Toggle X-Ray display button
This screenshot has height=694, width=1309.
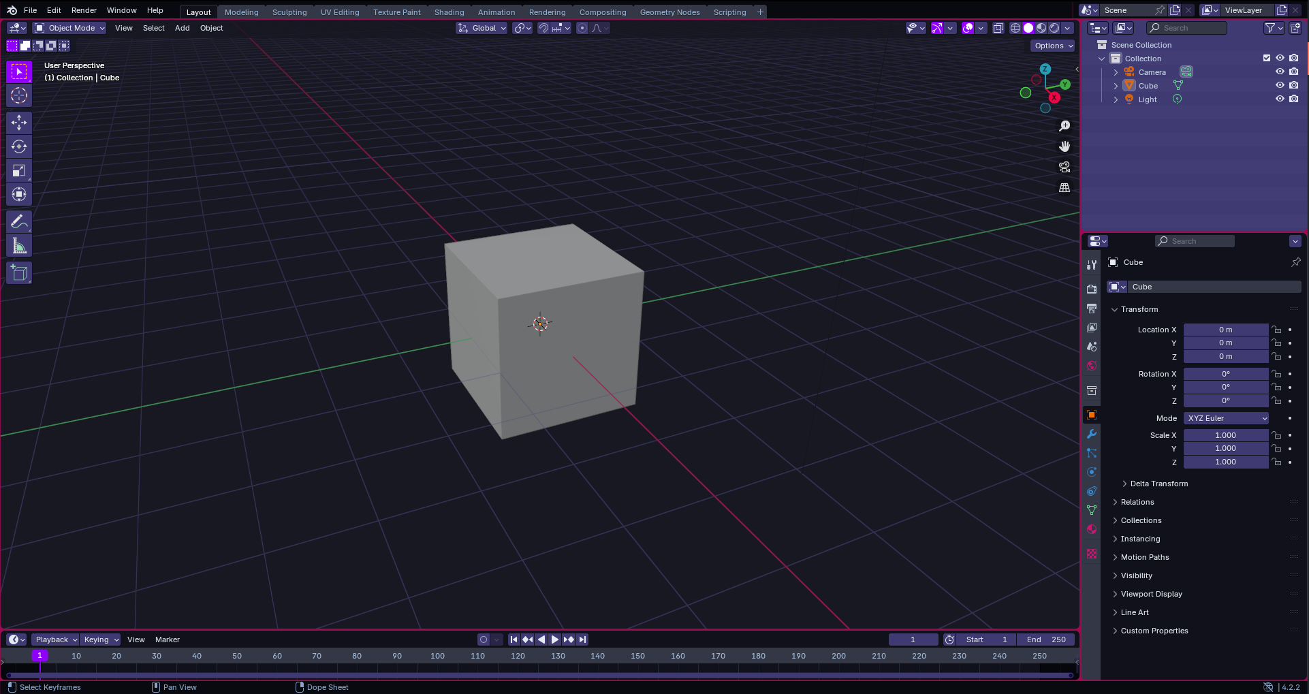click(x=998, y=28)
